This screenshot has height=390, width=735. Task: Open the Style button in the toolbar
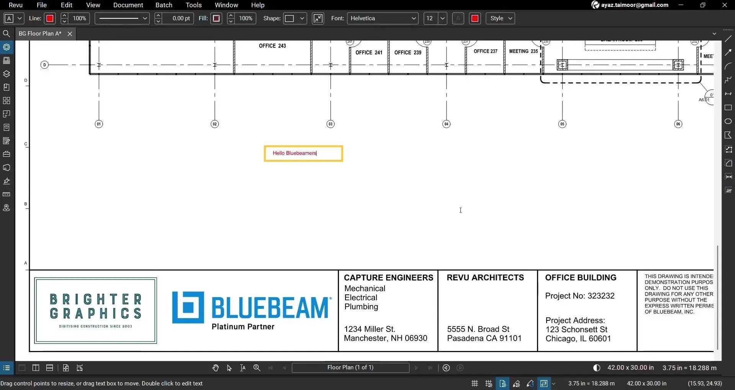pos(500,18)
